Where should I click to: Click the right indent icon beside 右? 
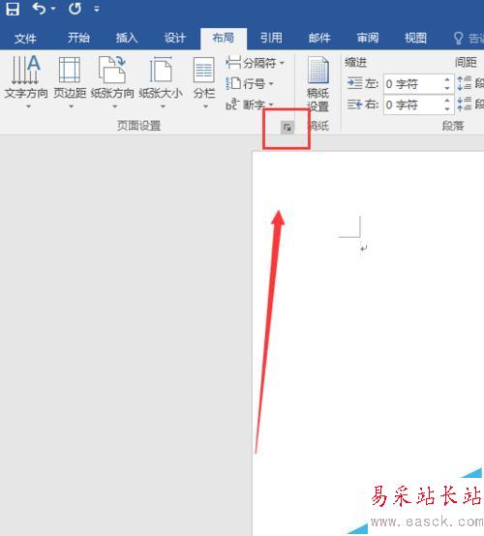click(x=354, y=104)
